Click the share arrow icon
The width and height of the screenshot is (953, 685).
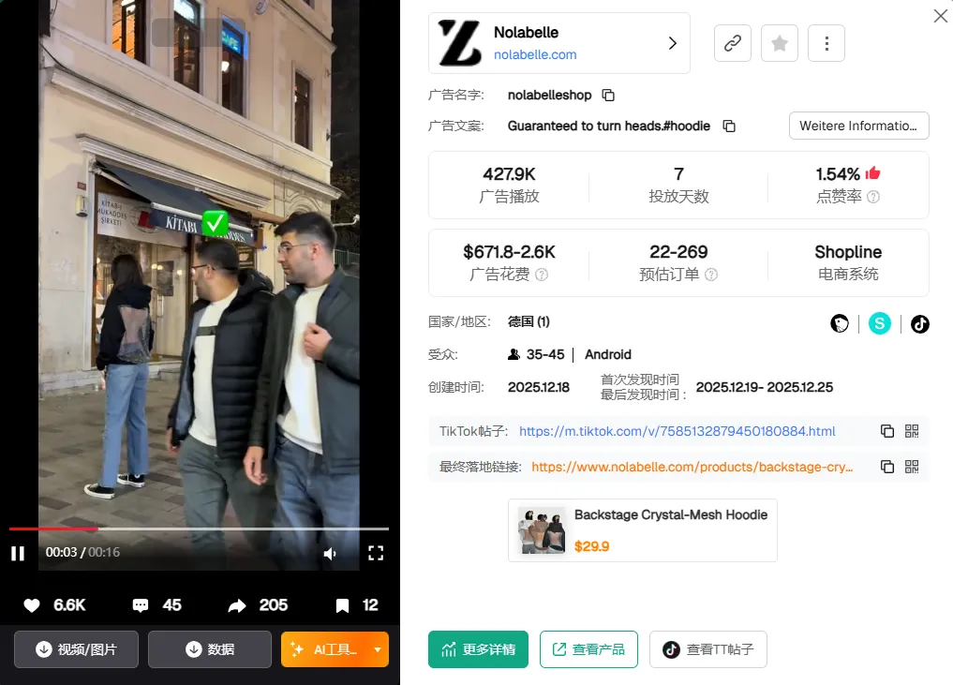pos(237,605)
